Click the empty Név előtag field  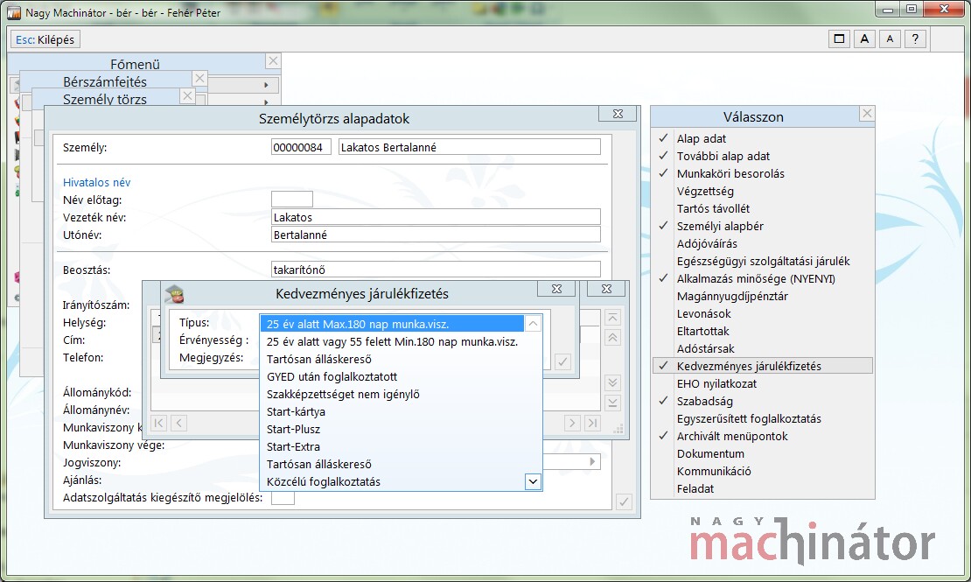click(x=291, y=200)
